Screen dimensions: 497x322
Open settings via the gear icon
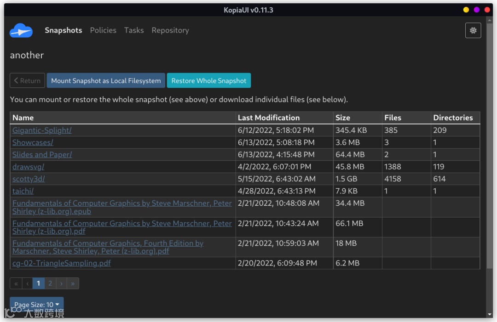pyautogui.click(x=473, y=30)
